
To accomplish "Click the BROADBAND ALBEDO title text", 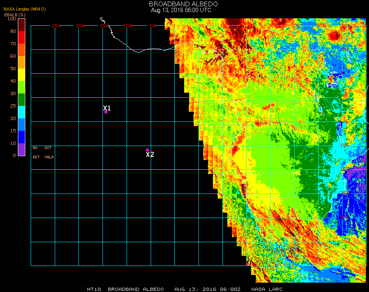I will click(x=181, y=4).
